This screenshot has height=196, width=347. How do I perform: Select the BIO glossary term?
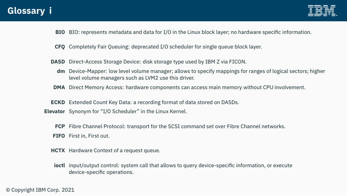click(x=60, y=32)
